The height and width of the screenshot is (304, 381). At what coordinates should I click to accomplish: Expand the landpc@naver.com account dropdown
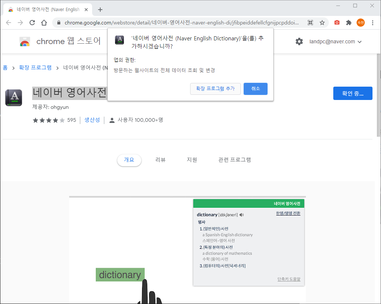(336, 41)
